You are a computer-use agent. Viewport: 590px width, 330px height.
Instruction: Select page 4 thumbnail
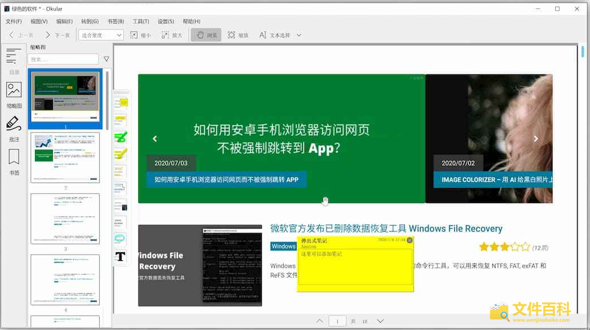click(x=65, y=279)
